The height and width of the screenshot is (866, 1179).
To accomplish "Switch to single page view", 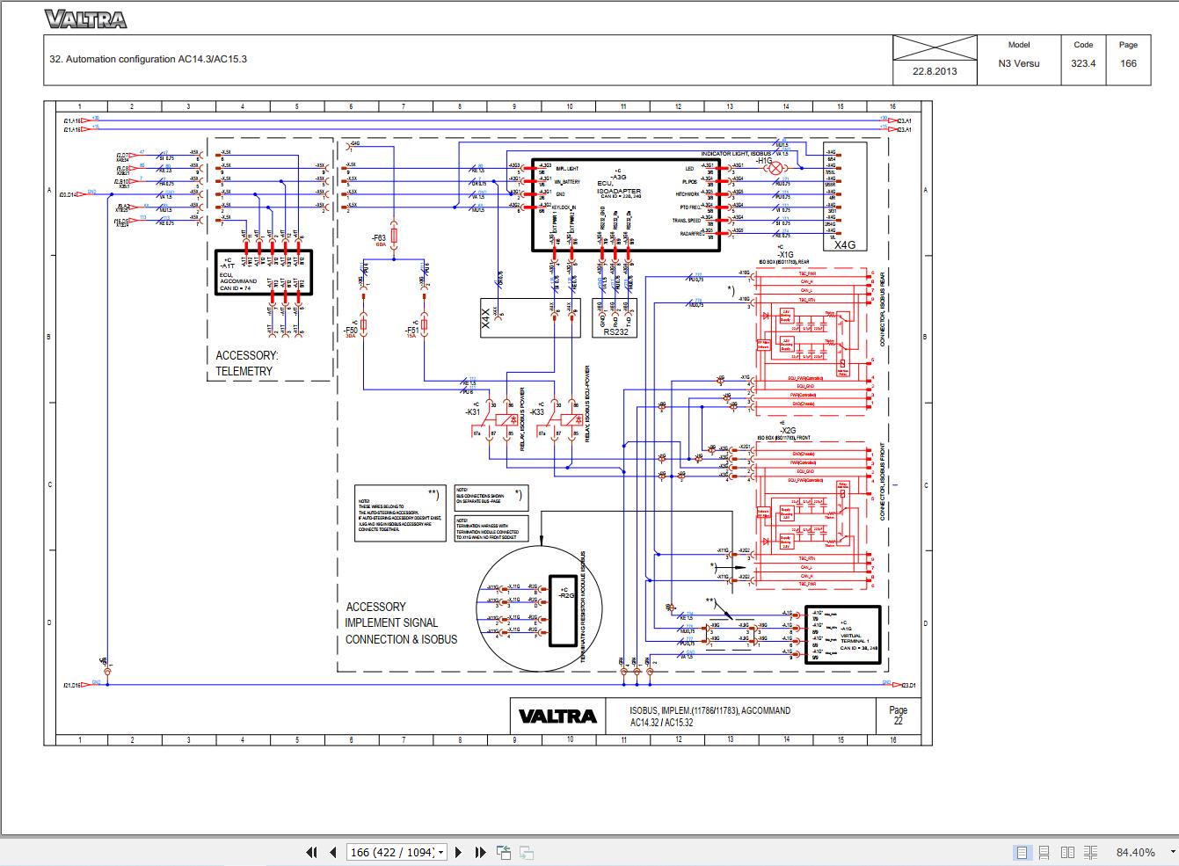I will click(x=1022, y=852).
